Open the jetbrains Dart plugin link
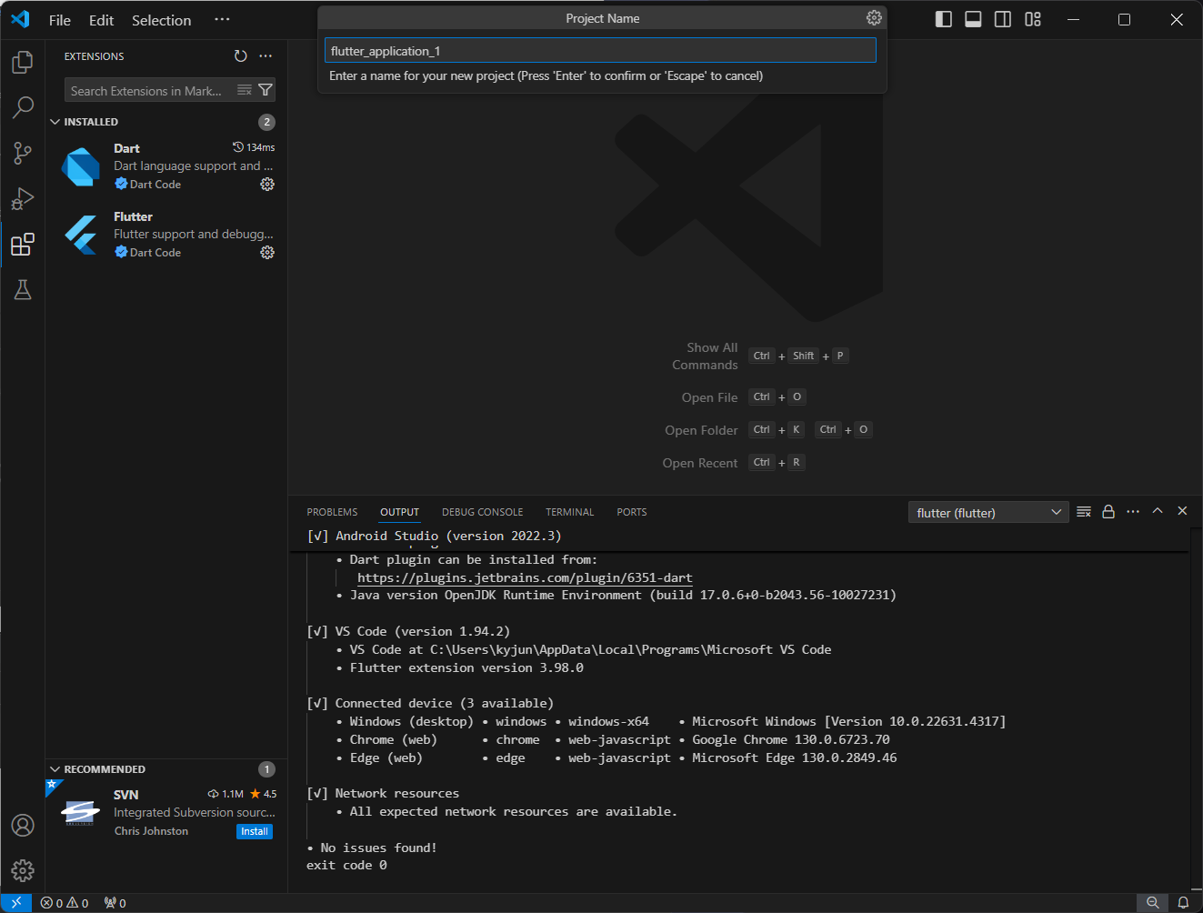 point(525,577)
